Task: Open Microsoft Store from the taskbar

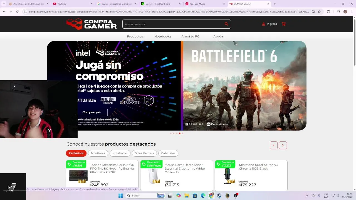Action: 195,196
